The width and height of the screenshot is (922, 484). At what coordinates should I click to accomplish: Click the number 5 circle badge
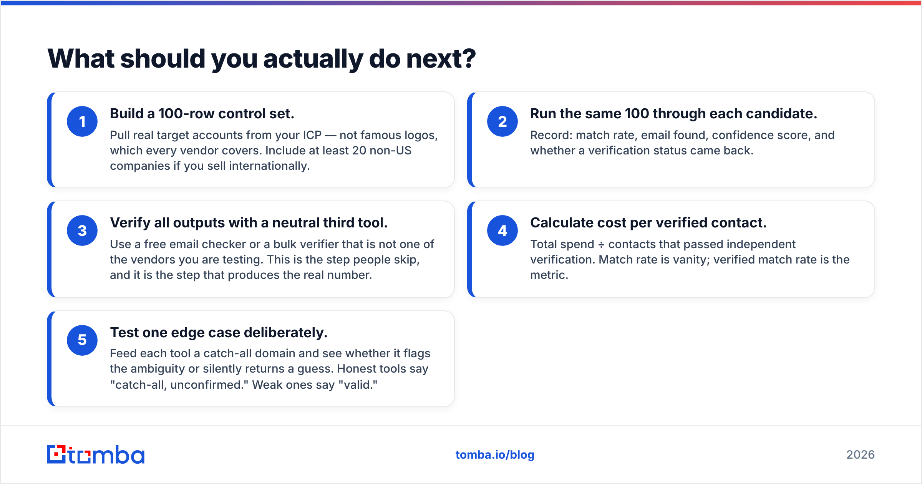[82, 340]
